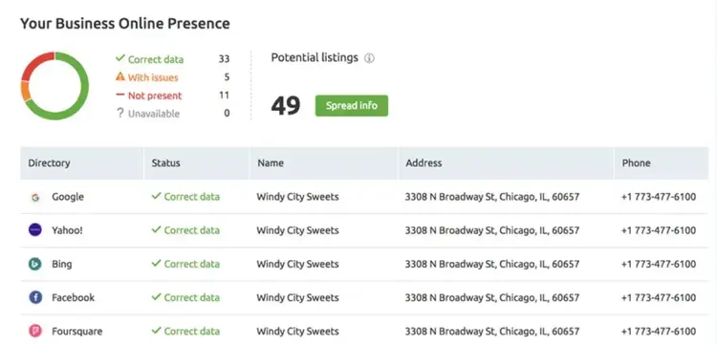Open the Google directory listing
717x345 pixels.
[x=68, y=197]
